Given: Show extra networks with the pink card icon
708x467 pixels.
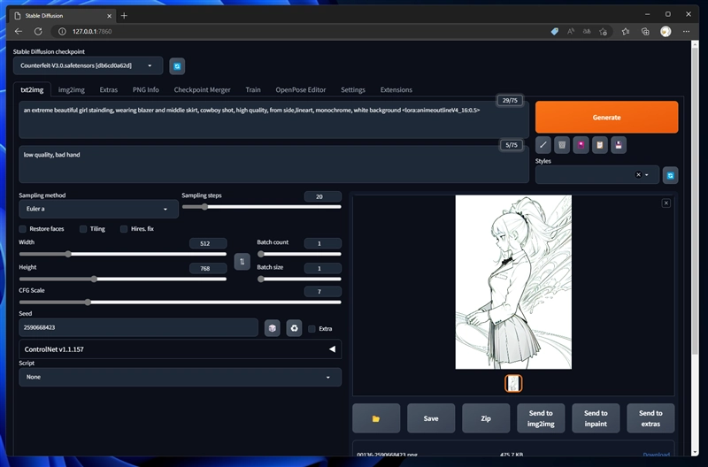Looking at the screenshot, I should coord(581,145).
